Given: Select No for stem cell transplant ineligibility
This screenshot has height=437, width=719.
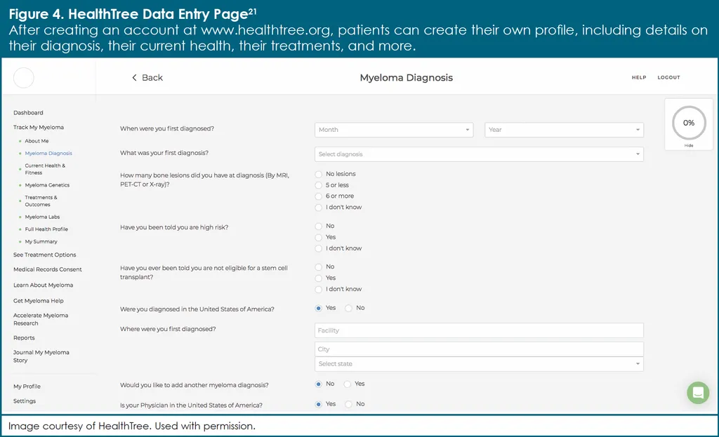Looking at the screenshot, I should pos(319,267).
